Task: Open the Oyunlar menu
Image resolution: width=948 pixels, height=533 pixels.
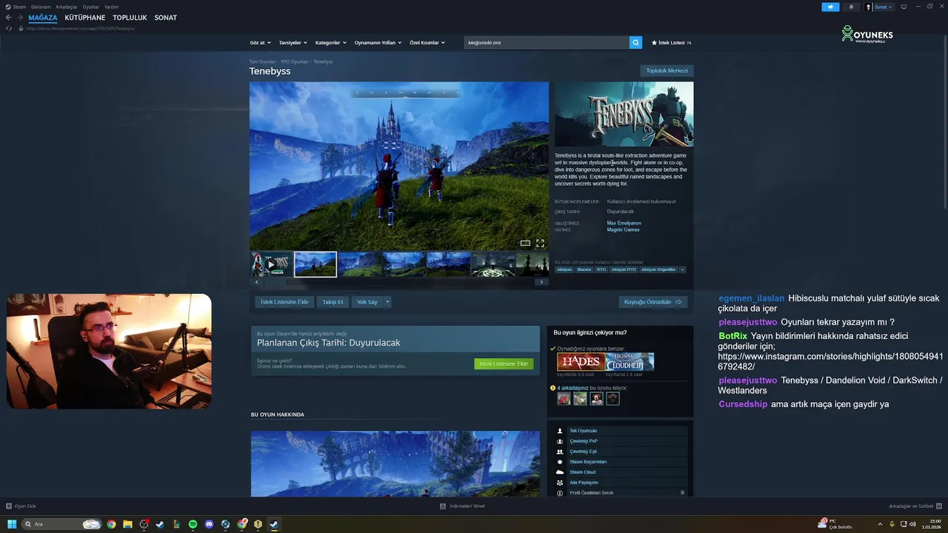Action: coord(91,7)
